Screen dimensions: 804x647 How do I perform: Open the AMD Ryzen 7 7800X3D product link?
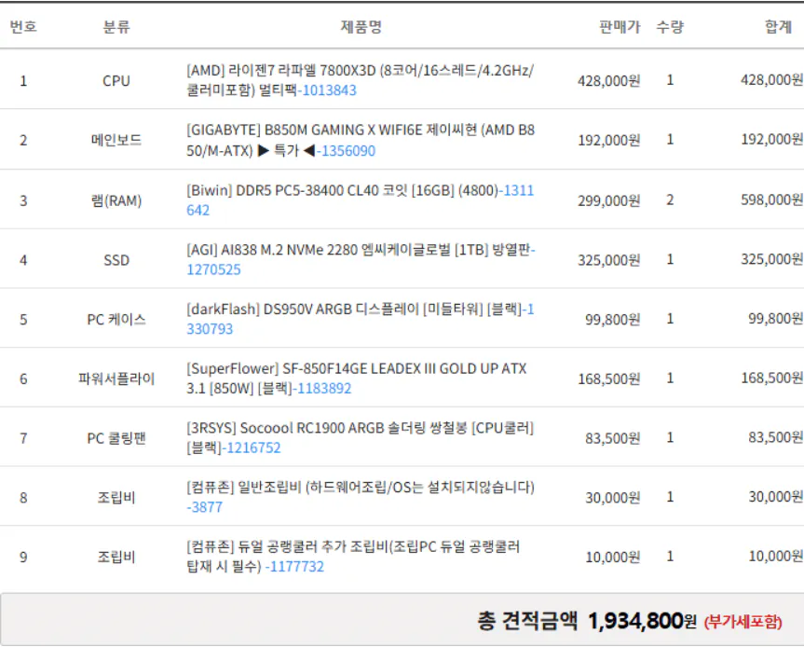pos(360,80)
